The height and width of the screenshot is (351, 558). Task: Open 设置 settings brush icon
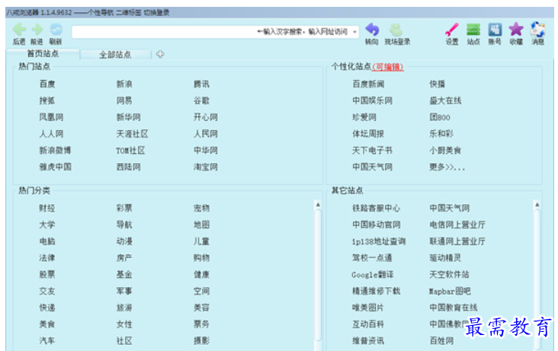[x=452, y=30]
